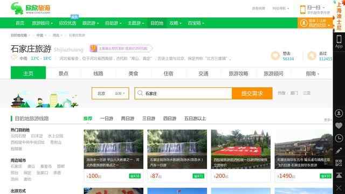
Task: Open the 上海迪士尼 vertical corner banner
Action: point(339,16)
